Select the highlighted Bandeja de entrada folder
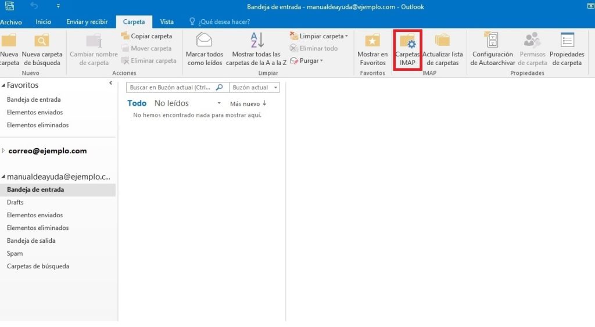This screenshot has height=327, width=595. pos(58,190)
